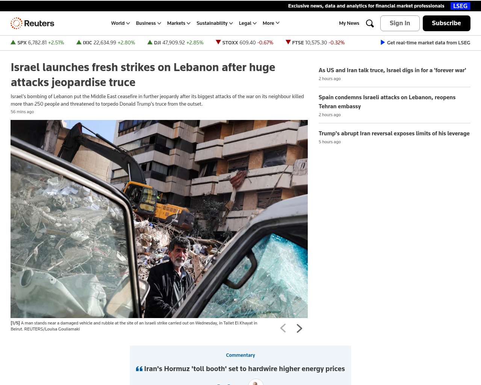The image size is (481, 385).
Task: Click the blue play arrow beside LSEG data
Action: (383, 42)
